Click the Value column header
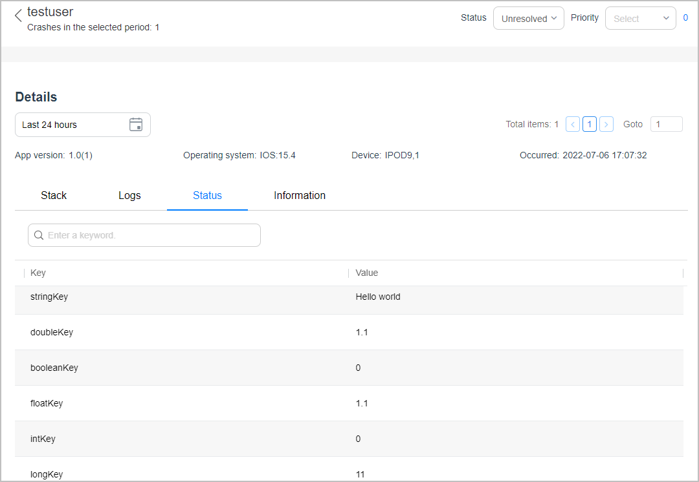This screenshot has height=482, width=699. point(367,273)
